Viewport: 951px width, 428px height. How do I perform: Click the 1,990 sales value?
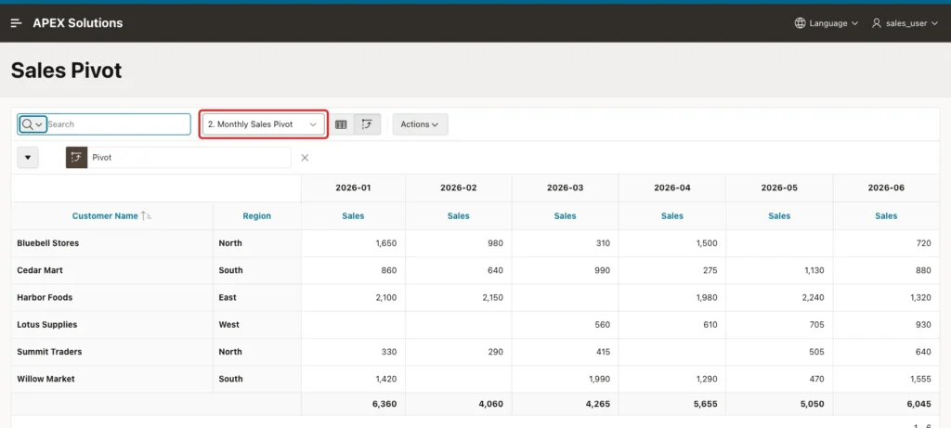tap(599, 379)
